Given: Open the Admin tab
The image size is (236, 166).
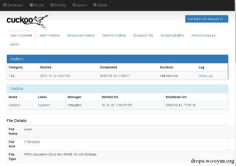Looking at the screenshot, I should 14,45.
